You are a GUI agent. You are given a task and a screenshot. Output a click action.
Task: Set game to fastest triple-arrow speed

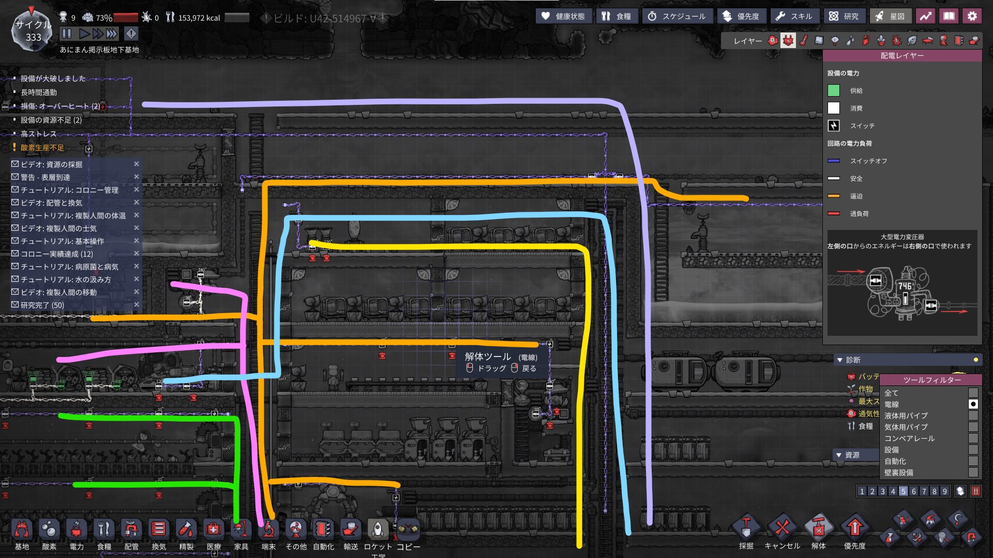pos(112,34)
